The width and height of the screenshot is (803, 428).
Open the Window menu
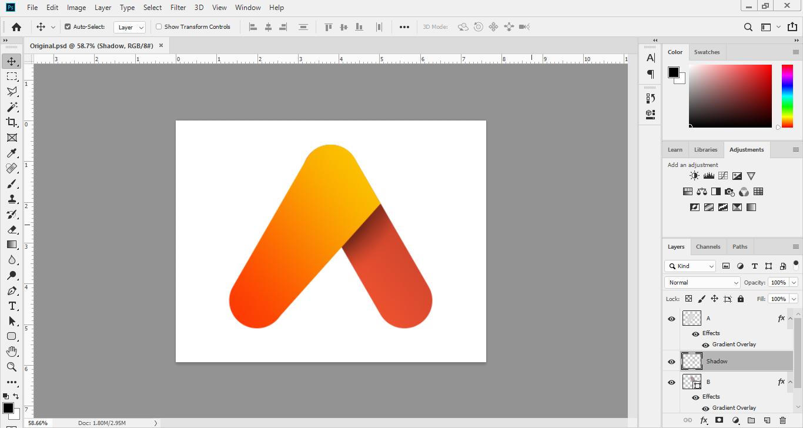coord(248,8)
